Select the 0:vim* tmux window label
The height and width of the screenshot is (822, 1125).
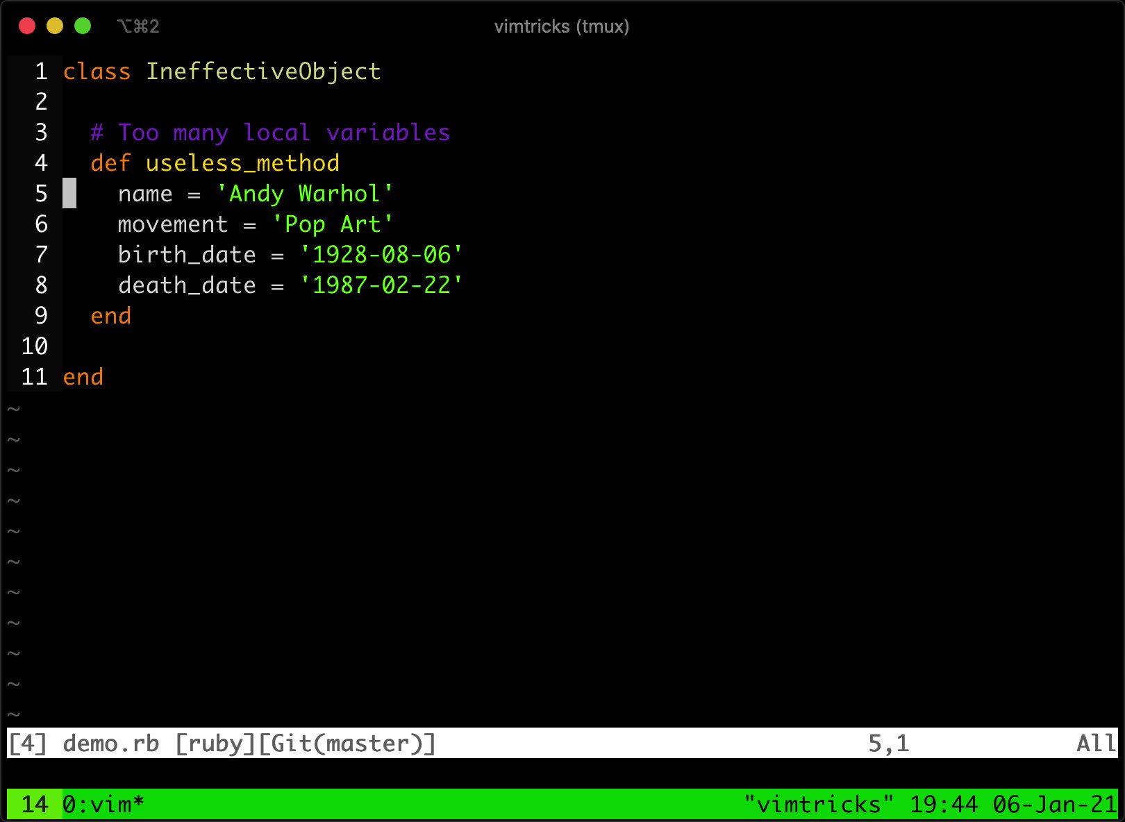pos(103,804)
